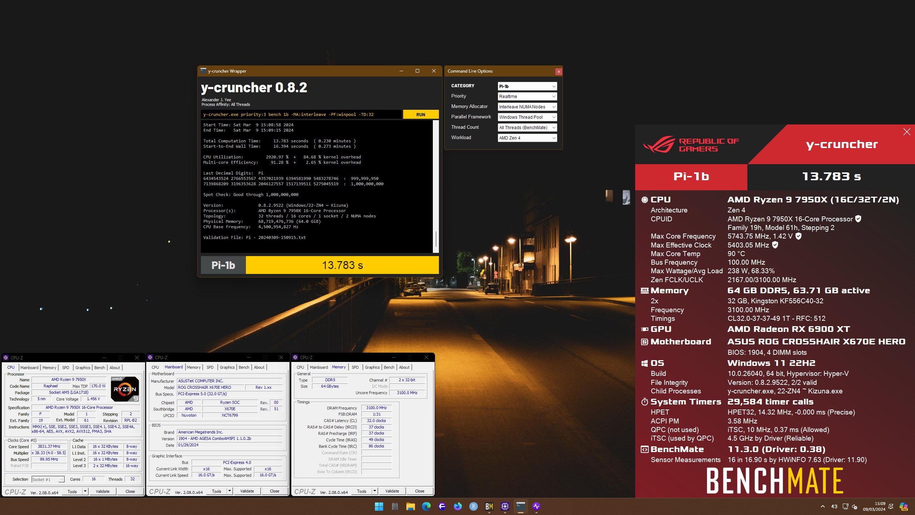
Task: Click the ASUS ROG CROSSHAIR X670E HERO heading
Action: 816,342
